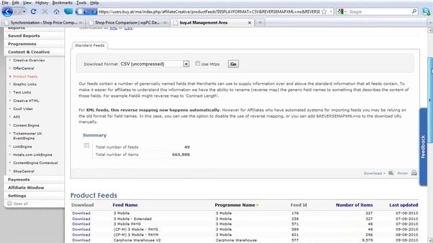433x243 pixels.
Task: Click the search magnifier icon
Action: (414, 11)
